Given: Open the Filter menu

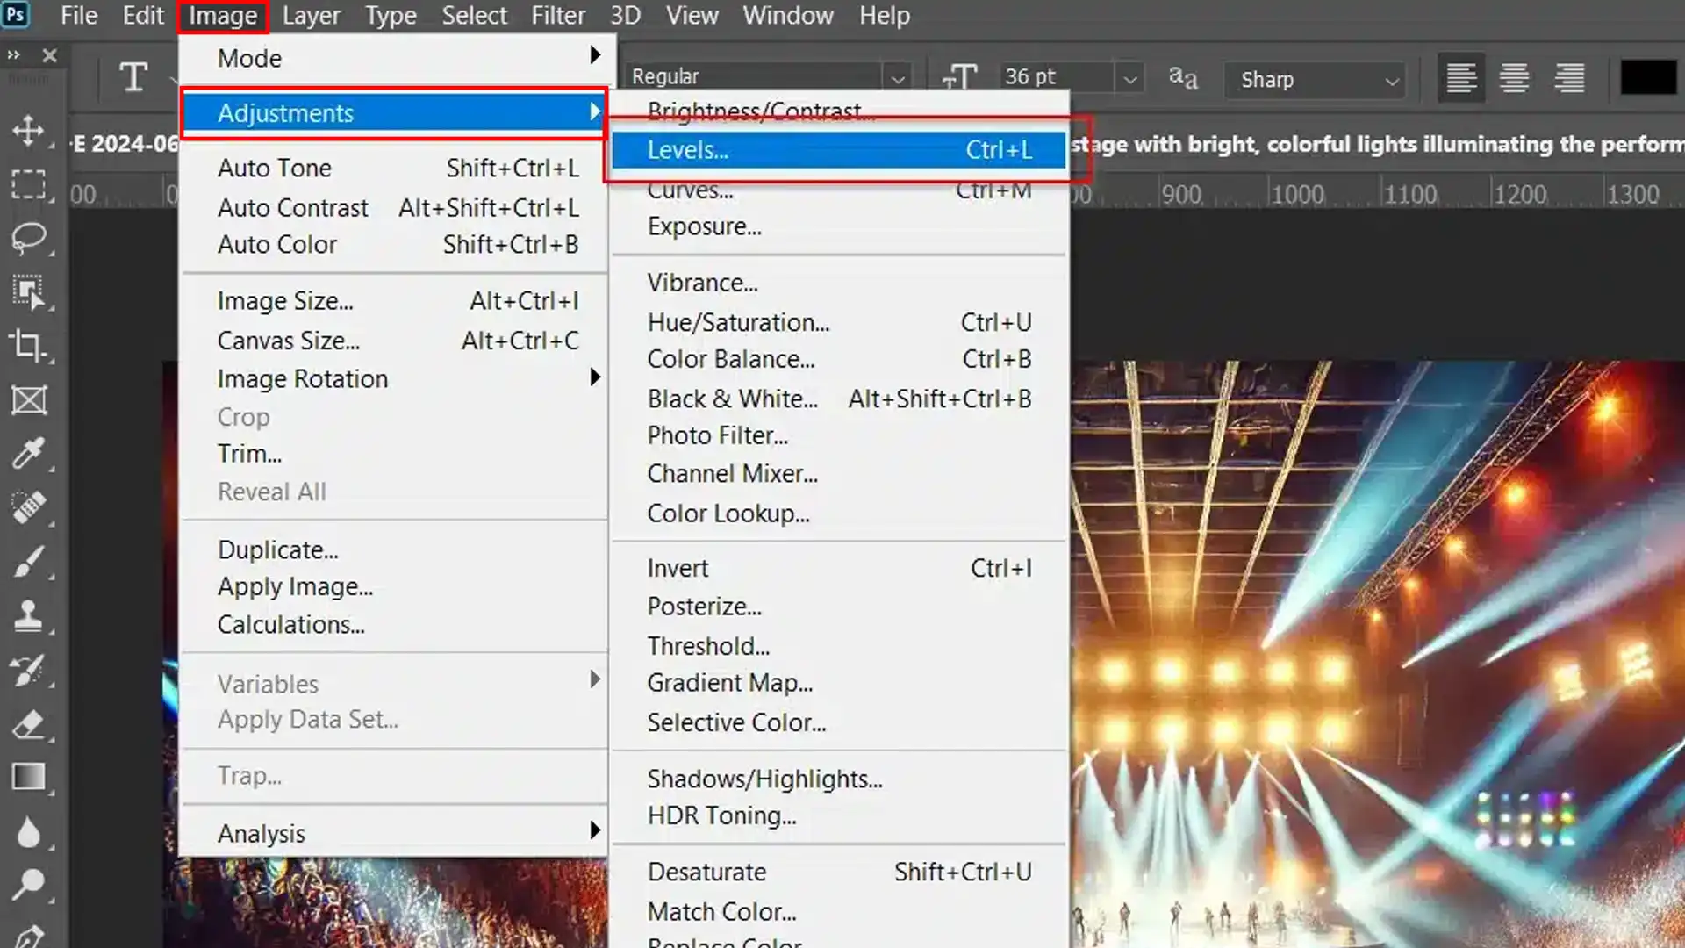Looking at the screenshot, I should [x=558, y=16].
